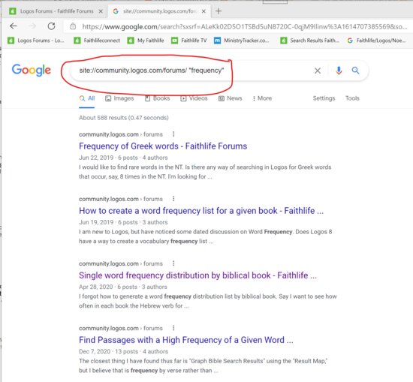Viewport: 413px width, 382px height.
Task: Reload the page with refresh icon
Action: (x=51, y=26)
